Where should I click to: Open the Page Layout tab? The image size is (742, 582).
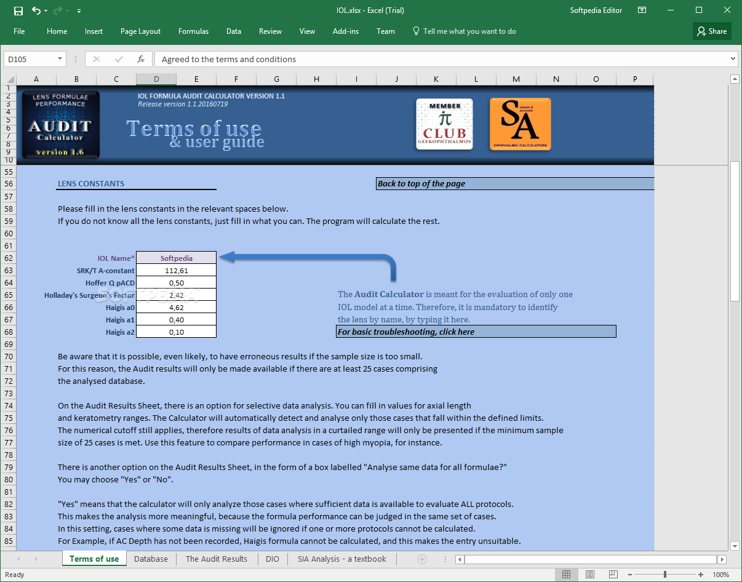pyautogui.click(x=140, y=31)
